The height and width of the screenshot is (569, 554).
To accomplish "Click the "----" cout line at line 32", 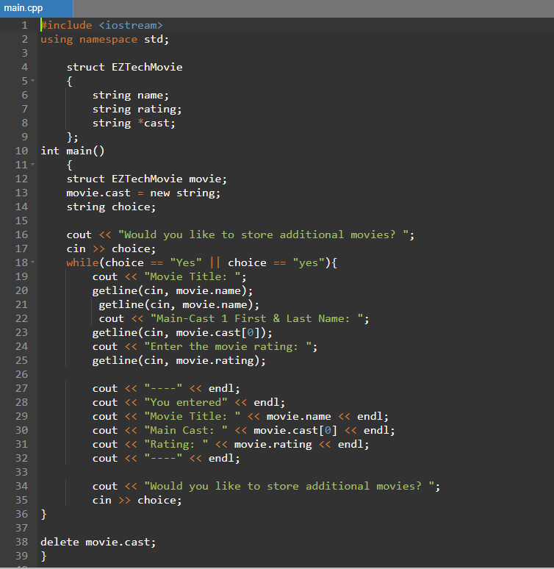I will pyautogui.click(x=166, y=458).
